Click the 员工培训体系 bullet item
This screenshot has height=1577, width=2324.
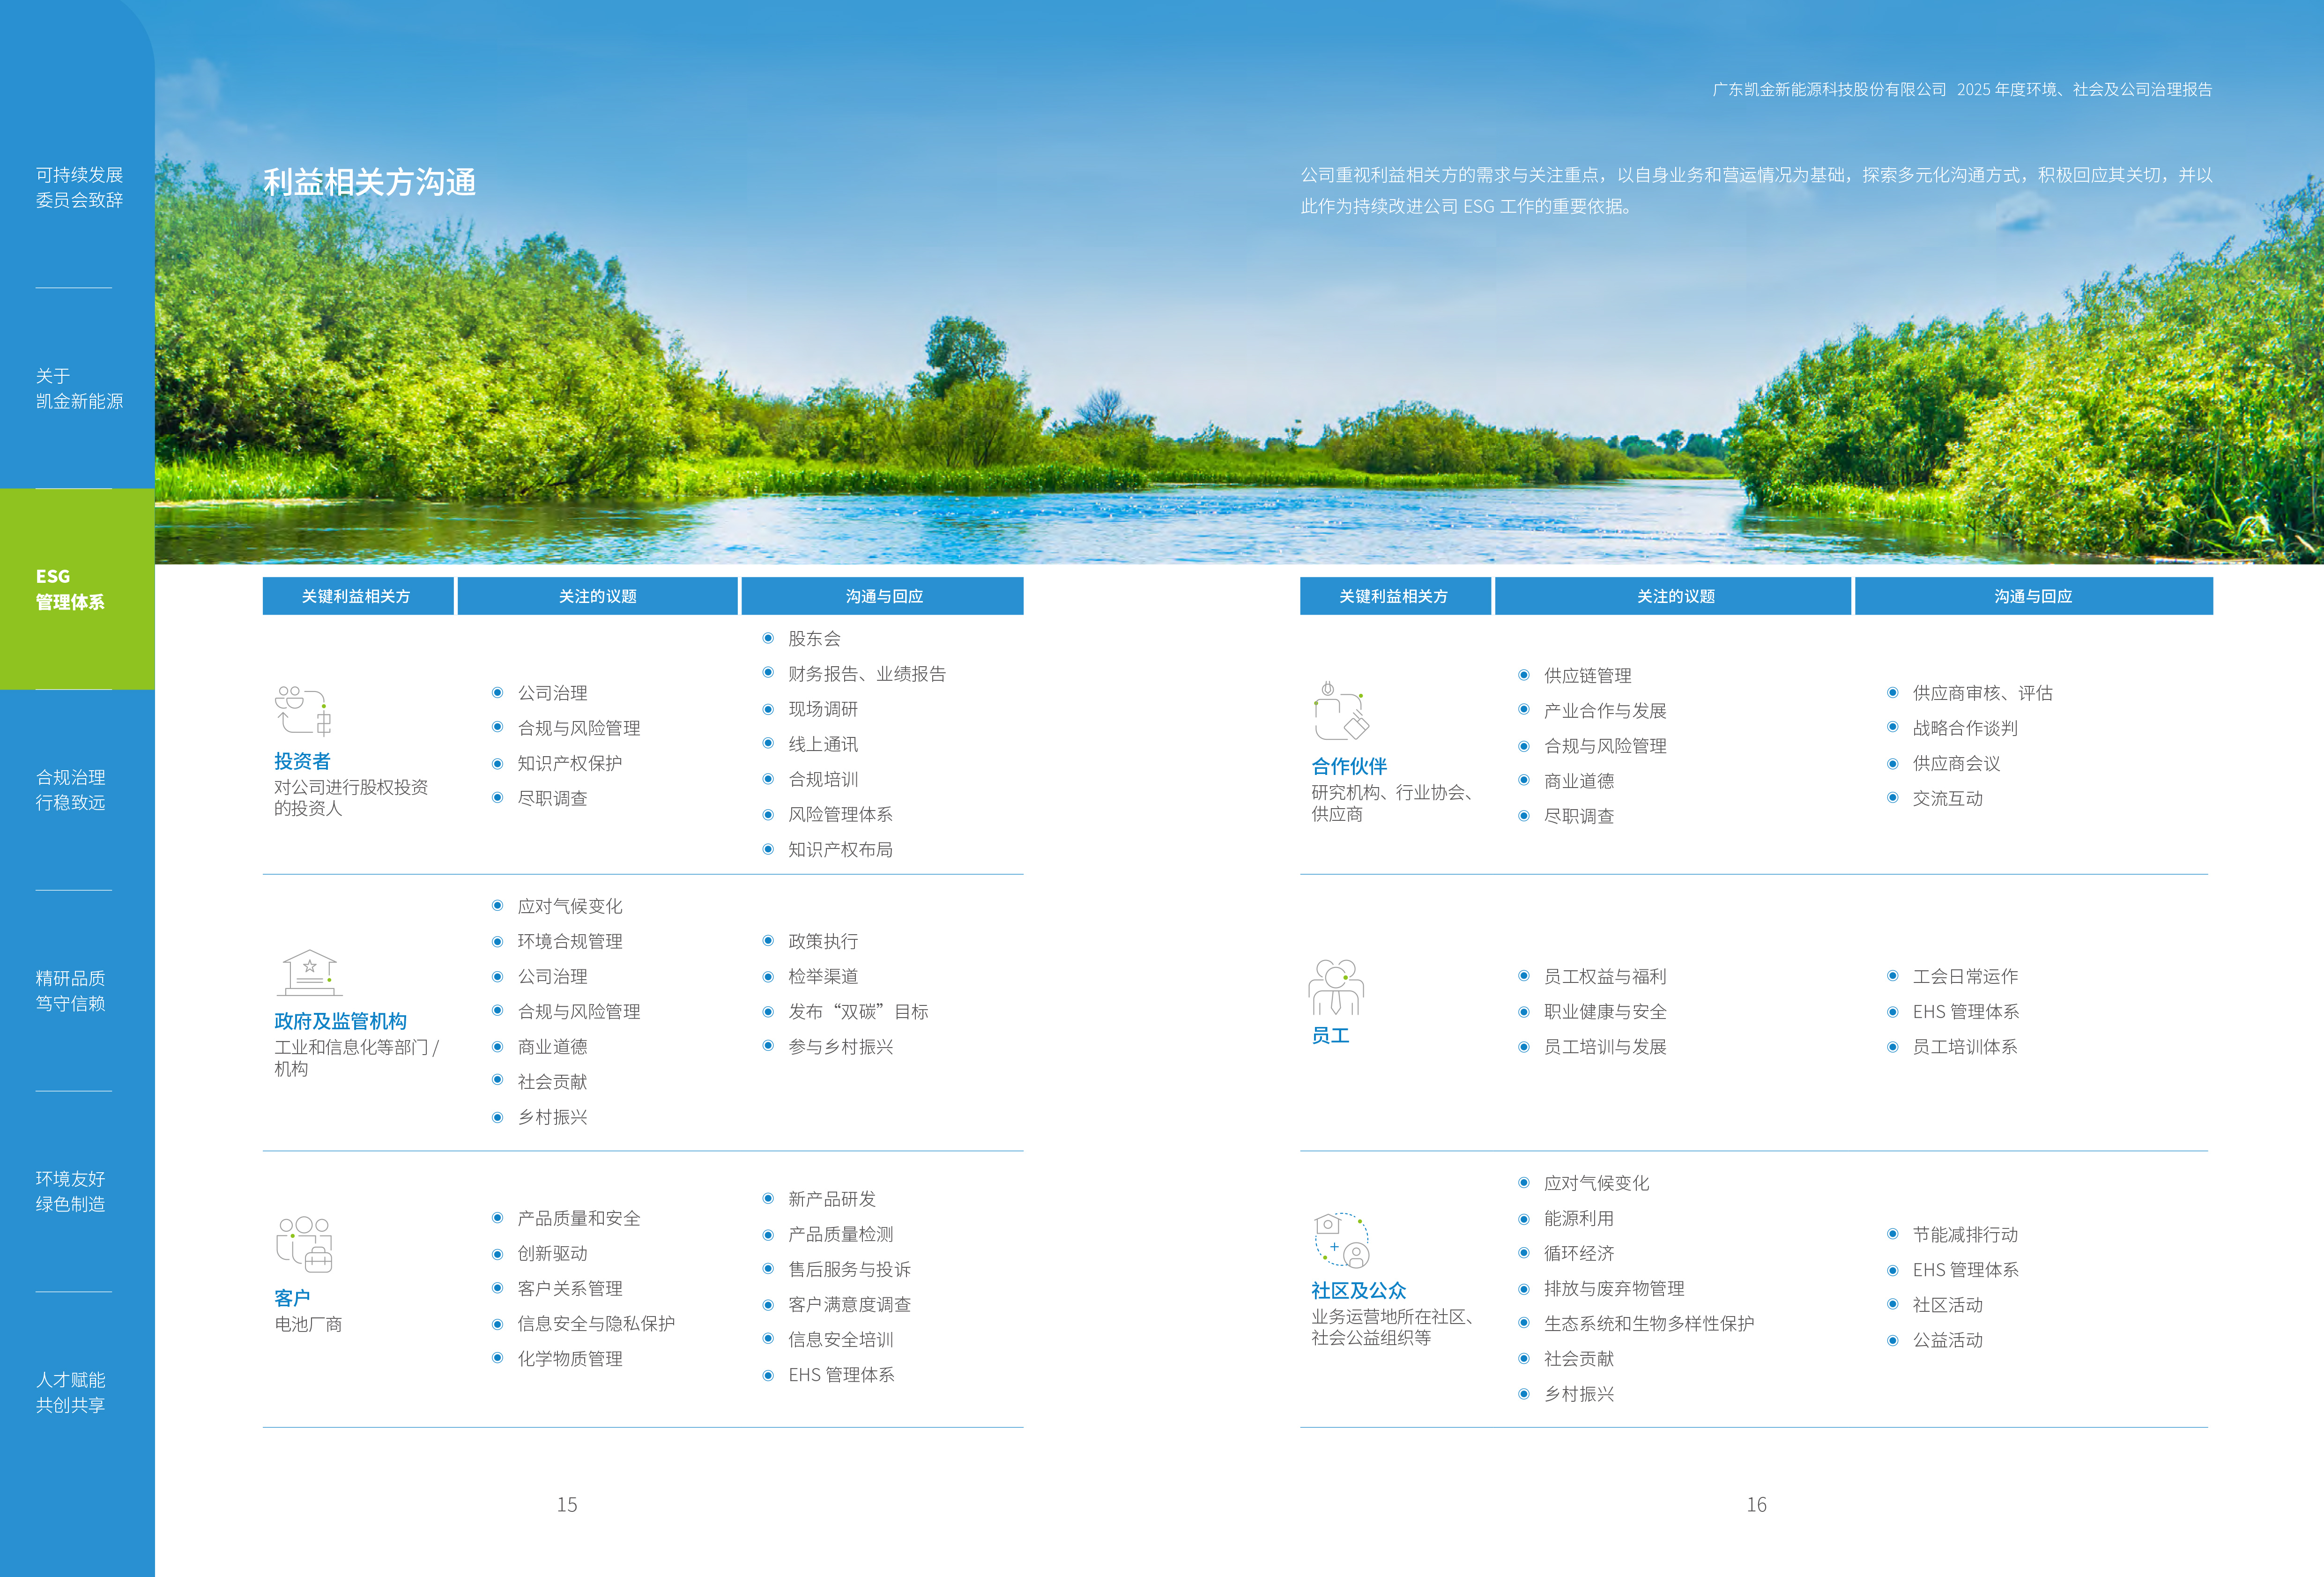[1965, 1047]
